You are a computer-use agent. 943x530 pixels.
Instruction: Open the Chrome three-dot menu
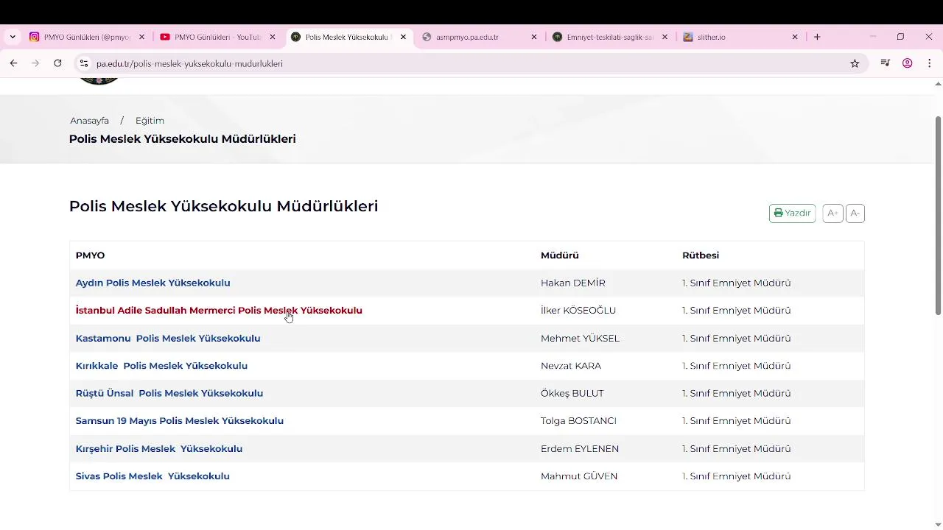[x=930, y=63]
